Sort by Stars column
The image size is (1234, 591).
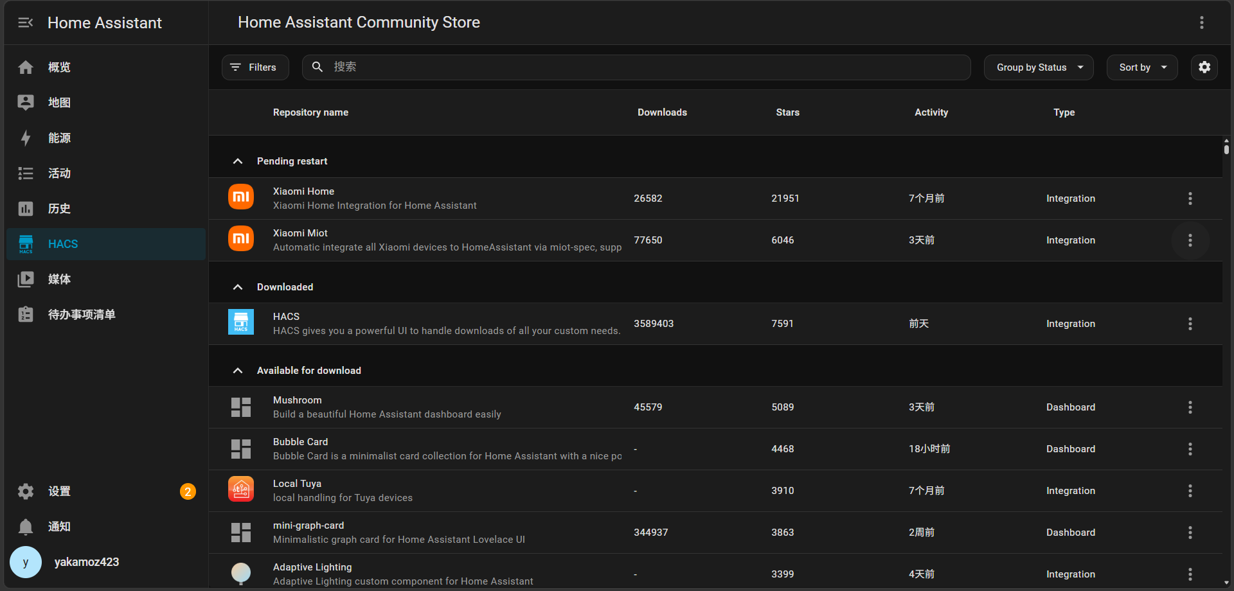[x=787, y=112]
